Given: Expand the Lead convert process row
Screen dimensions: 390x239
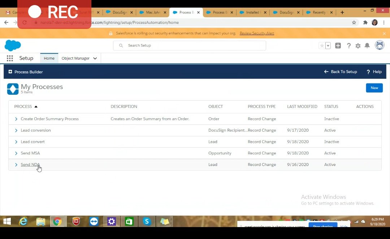Looking at the screenshot, I should click(16, 142).
